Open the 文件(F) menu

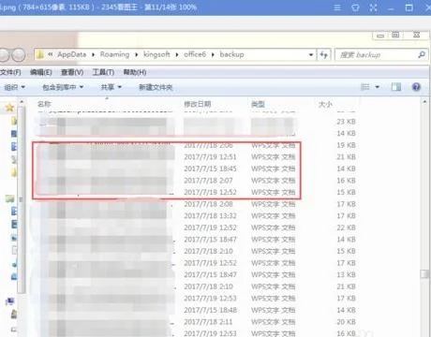coord(10,72)
